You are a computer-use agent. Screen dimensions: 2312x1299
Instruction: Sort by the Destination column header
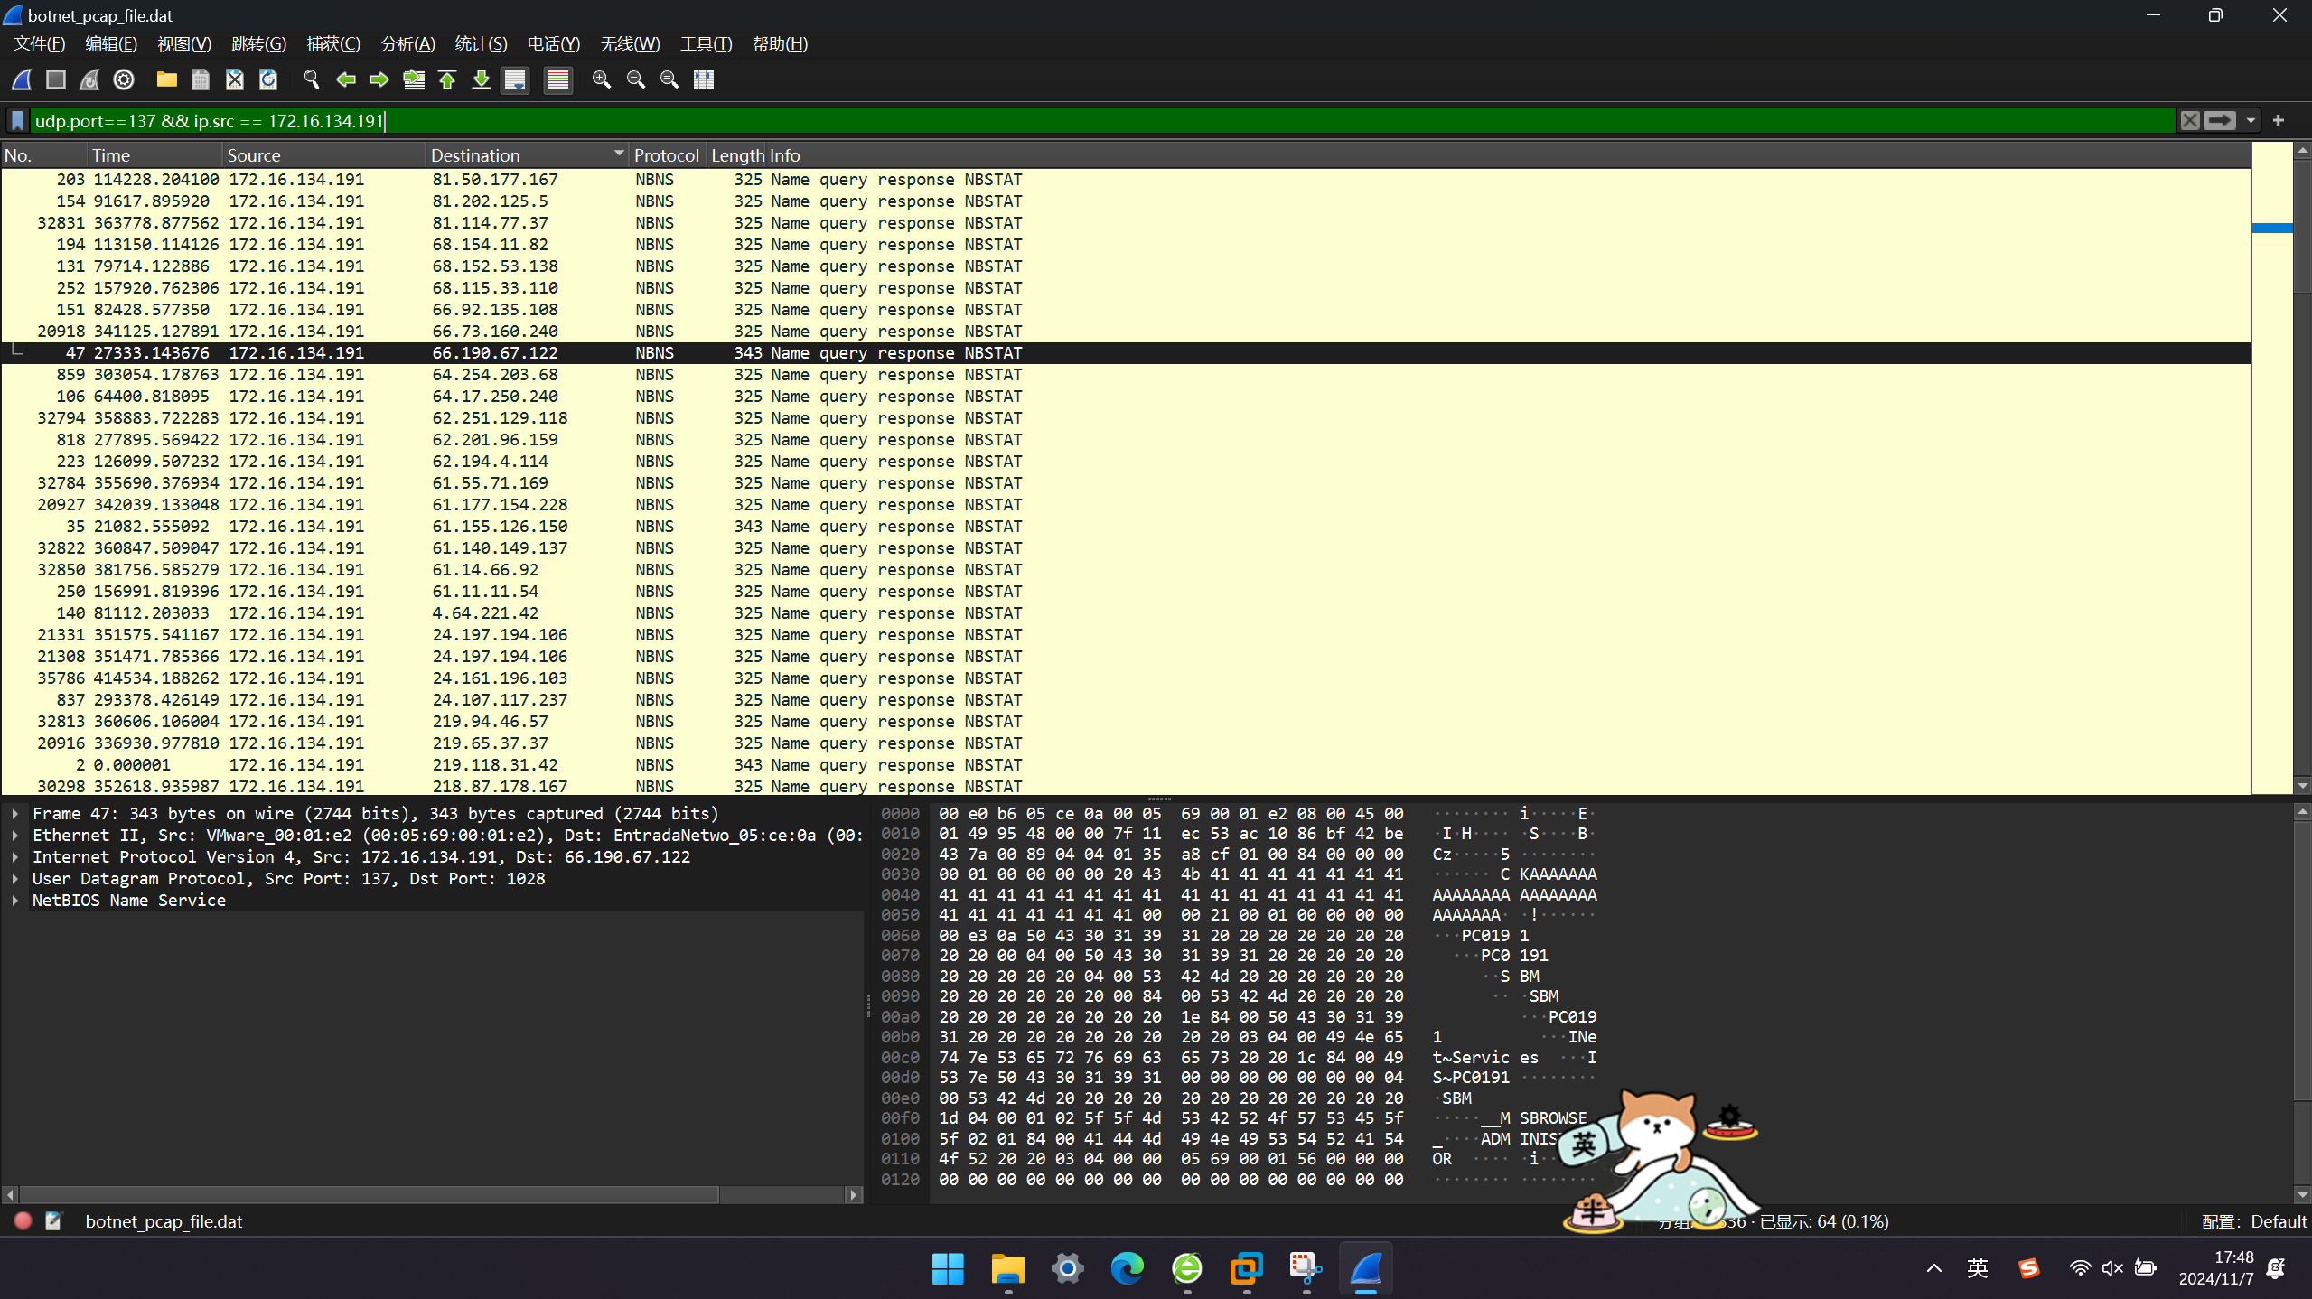click(527, 155)
